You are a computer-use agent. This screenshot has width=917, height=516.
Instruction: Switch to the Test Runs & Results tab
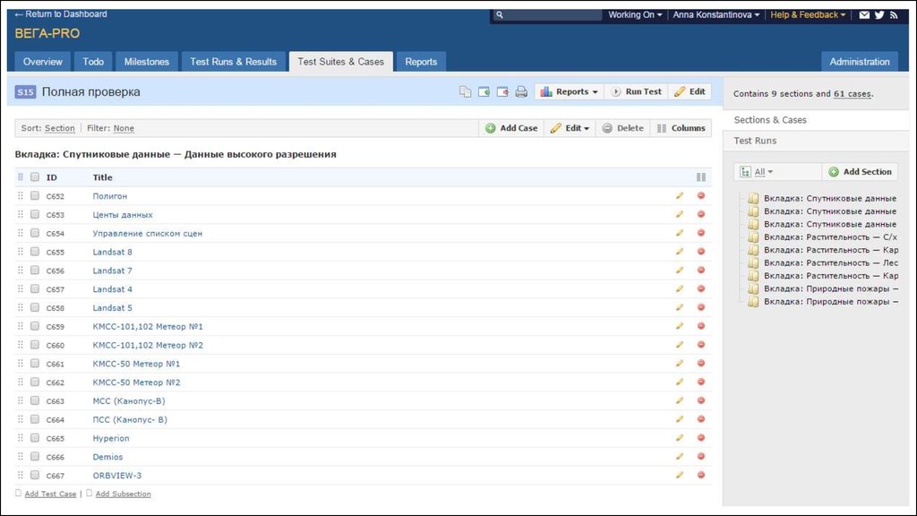point(234,62)
